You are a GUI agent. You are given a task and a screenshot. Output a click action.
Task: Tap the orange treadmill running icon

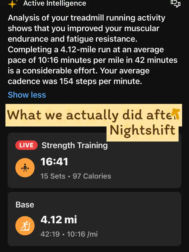tap(25, 227)
